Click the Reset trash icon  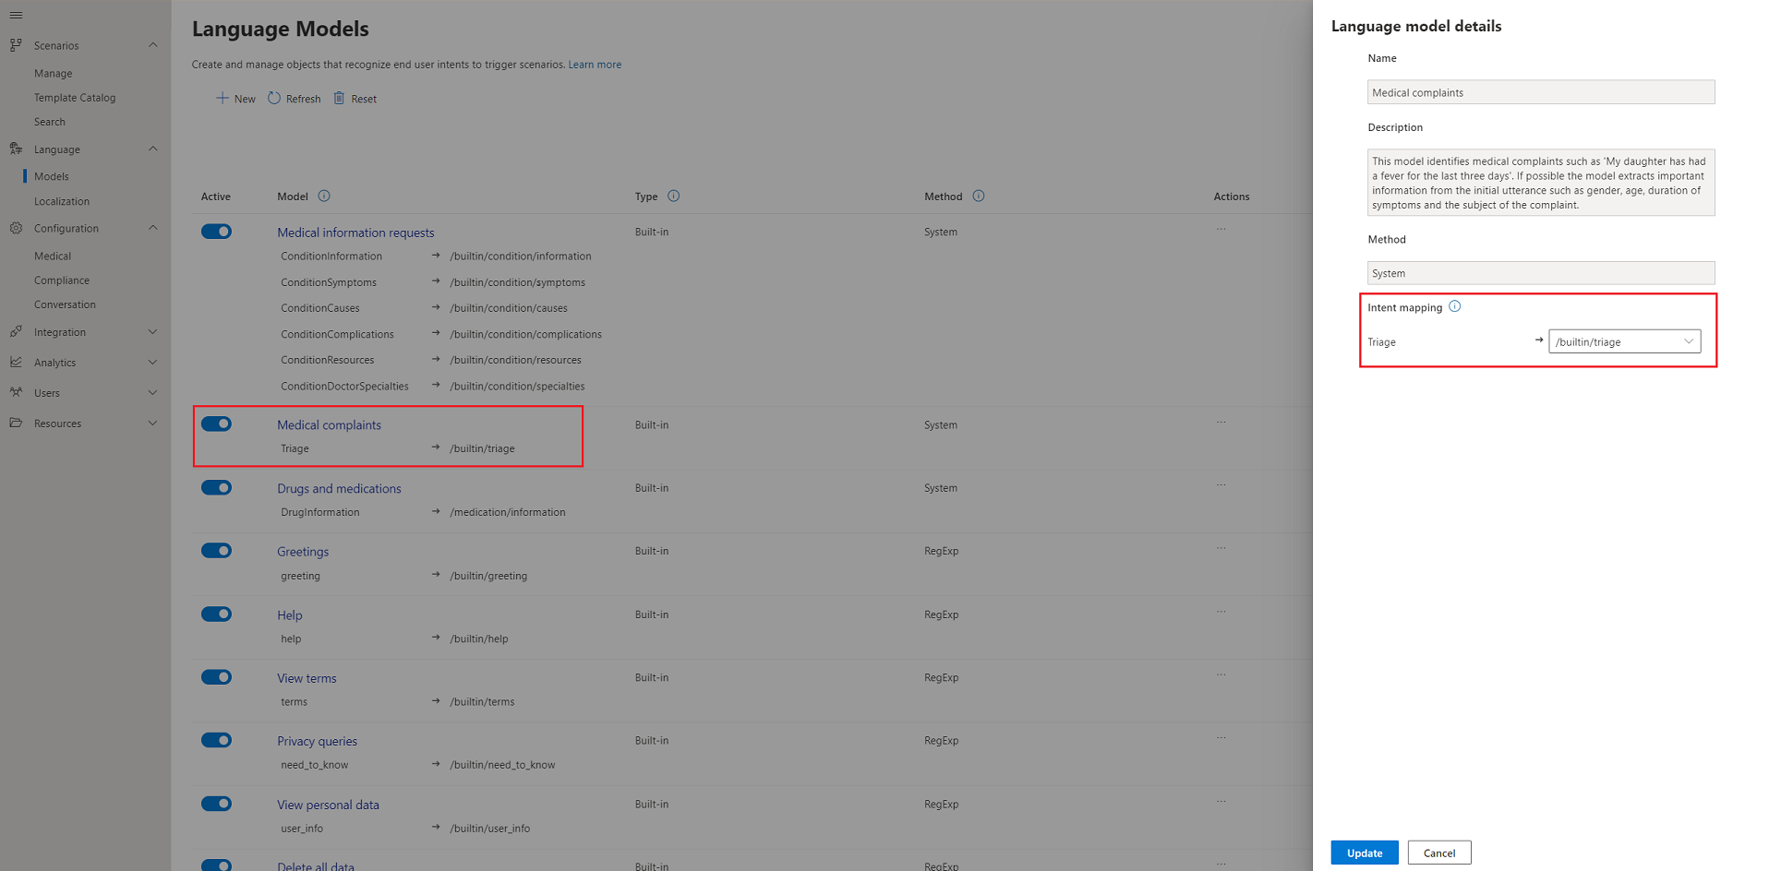coord(339,98)
